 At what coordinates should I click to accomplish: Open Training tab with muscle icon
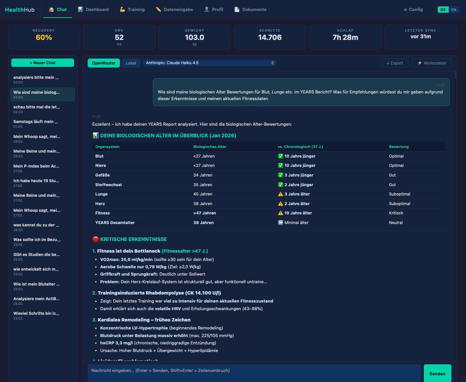[x=132, y=10]
